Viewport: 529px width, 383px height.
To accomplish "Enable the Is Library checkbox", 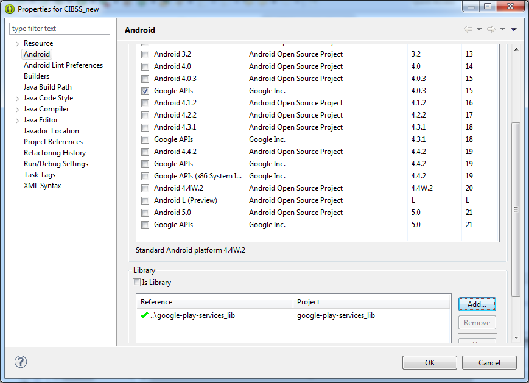I will [136, 282].
